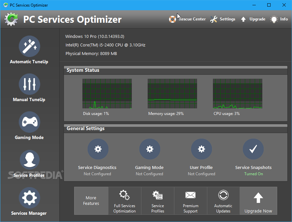
Task: Click the Upgrade arrow icon in header
Action: click(243, 19)
